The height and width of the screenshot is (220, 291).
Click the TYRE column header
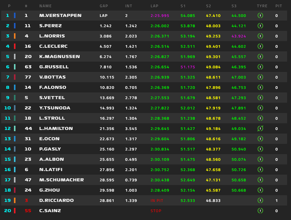pos(262,6)
